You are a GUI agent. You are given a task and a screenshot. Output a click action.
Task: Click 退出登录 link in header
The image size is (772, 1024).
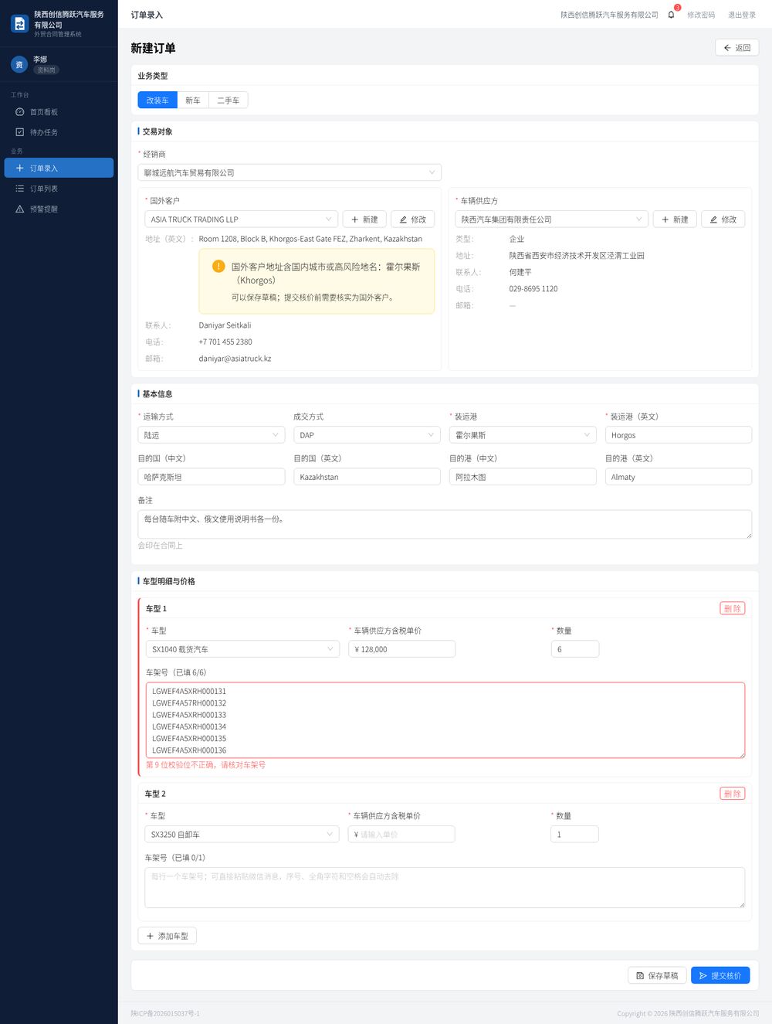pyautogui.click(x=742, y=15)
